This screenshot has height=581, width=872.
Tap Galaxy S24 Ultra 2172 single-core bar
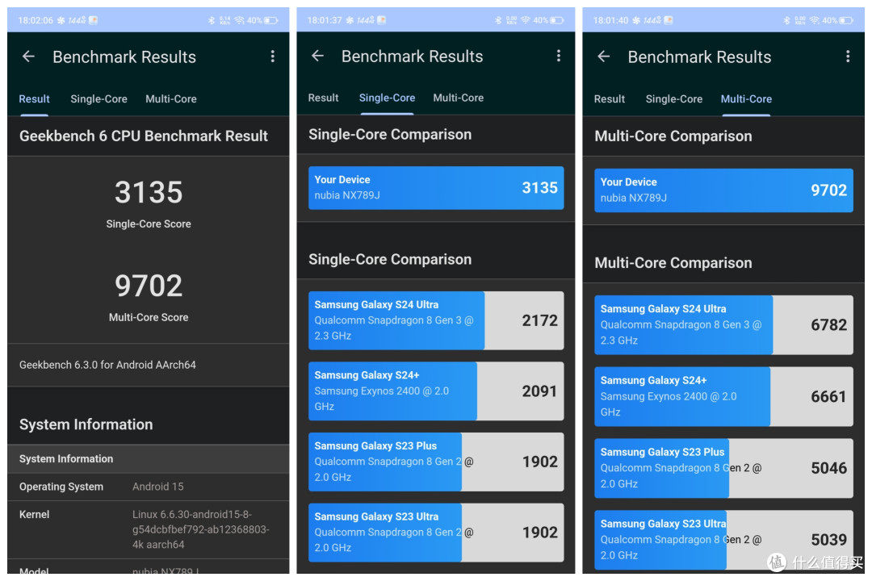(x=436, y=320)
